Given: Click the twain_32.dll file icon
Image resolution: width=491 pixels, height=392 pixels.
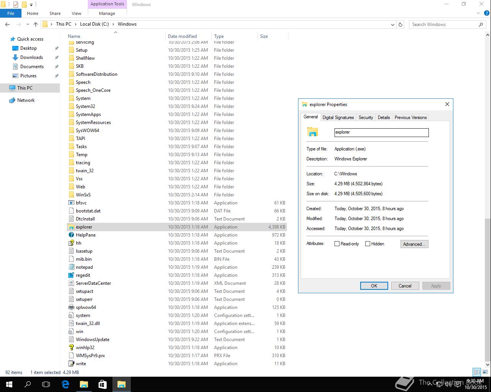Looking at the screenshot, I should click(71, 323).
